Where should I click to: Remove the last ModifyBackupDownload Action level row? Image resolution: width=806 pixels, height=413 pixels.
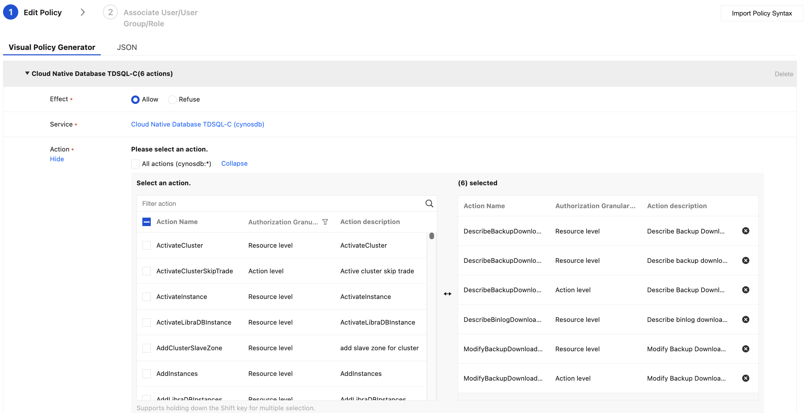[x=745, y=378]
